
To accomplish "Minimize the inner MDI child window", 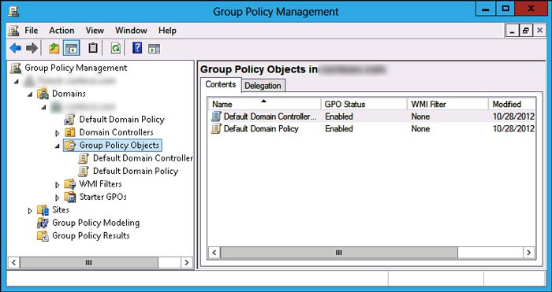I will click(513, 31).
